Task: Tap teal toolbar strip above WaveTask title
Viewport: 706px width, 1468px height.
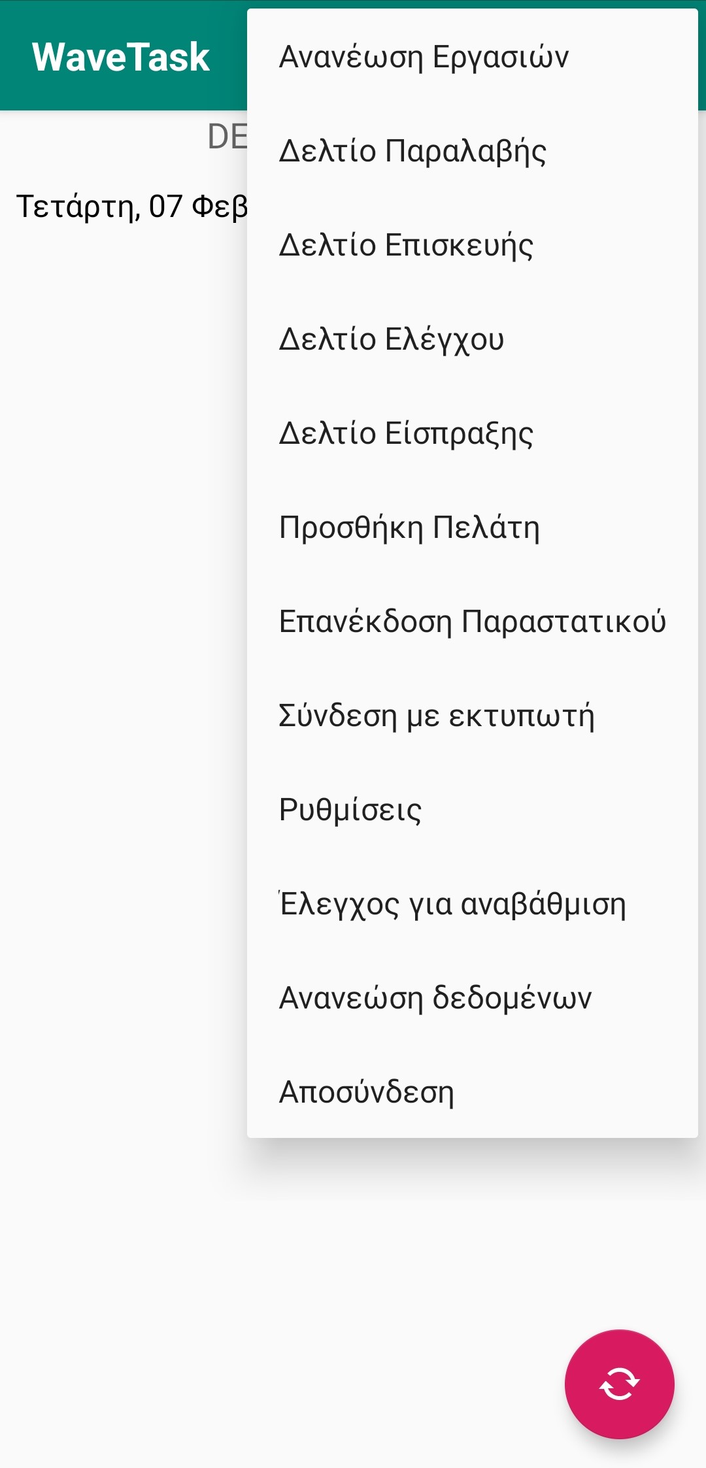Action: tap(121, 12)
